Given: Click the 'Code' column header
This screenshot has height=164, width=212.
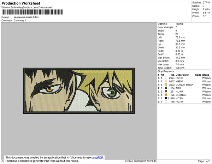Looking at the screenshot, I should tap(198, 75).
